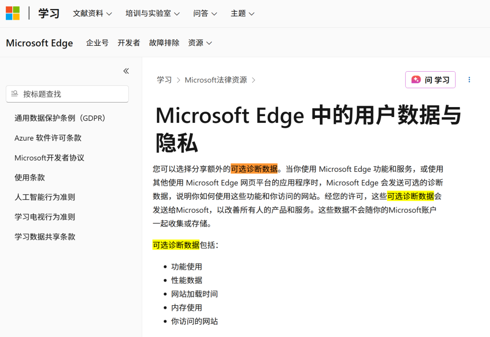Image resolution: width=490 pixels, height=337 pixels.
Task: Open the 文献资料 dropdown menu
Action: click(92, 14)
